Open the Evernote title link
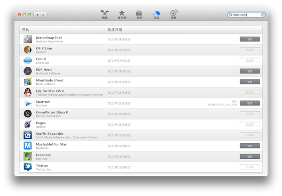Viewport: 282px width, 196px height. pos(43,155)
